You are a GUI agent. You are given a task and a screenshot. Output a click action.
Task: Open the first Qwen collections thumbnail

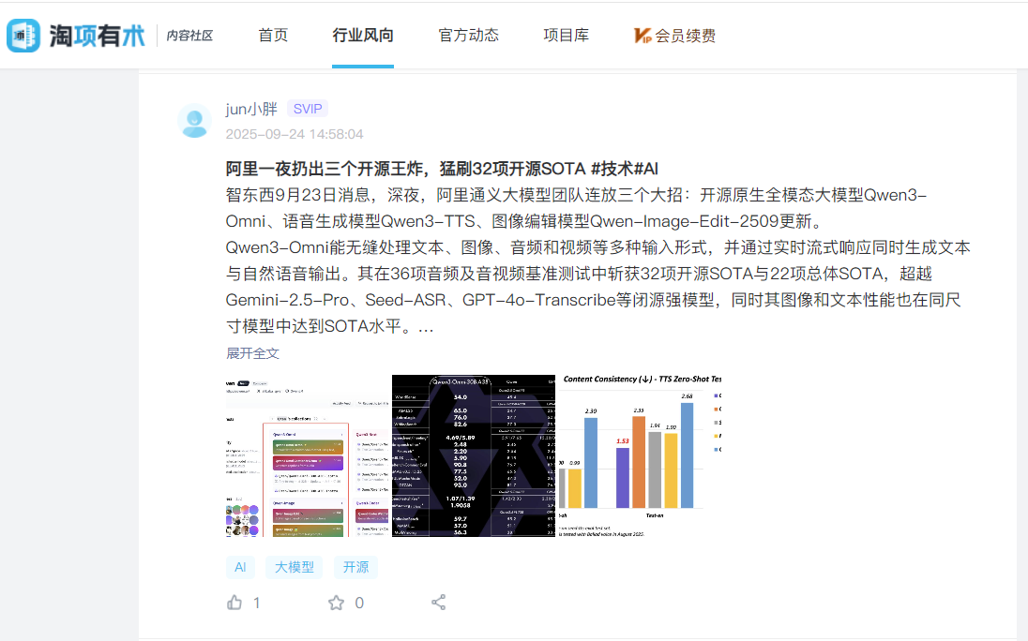(x=308, y=455)
